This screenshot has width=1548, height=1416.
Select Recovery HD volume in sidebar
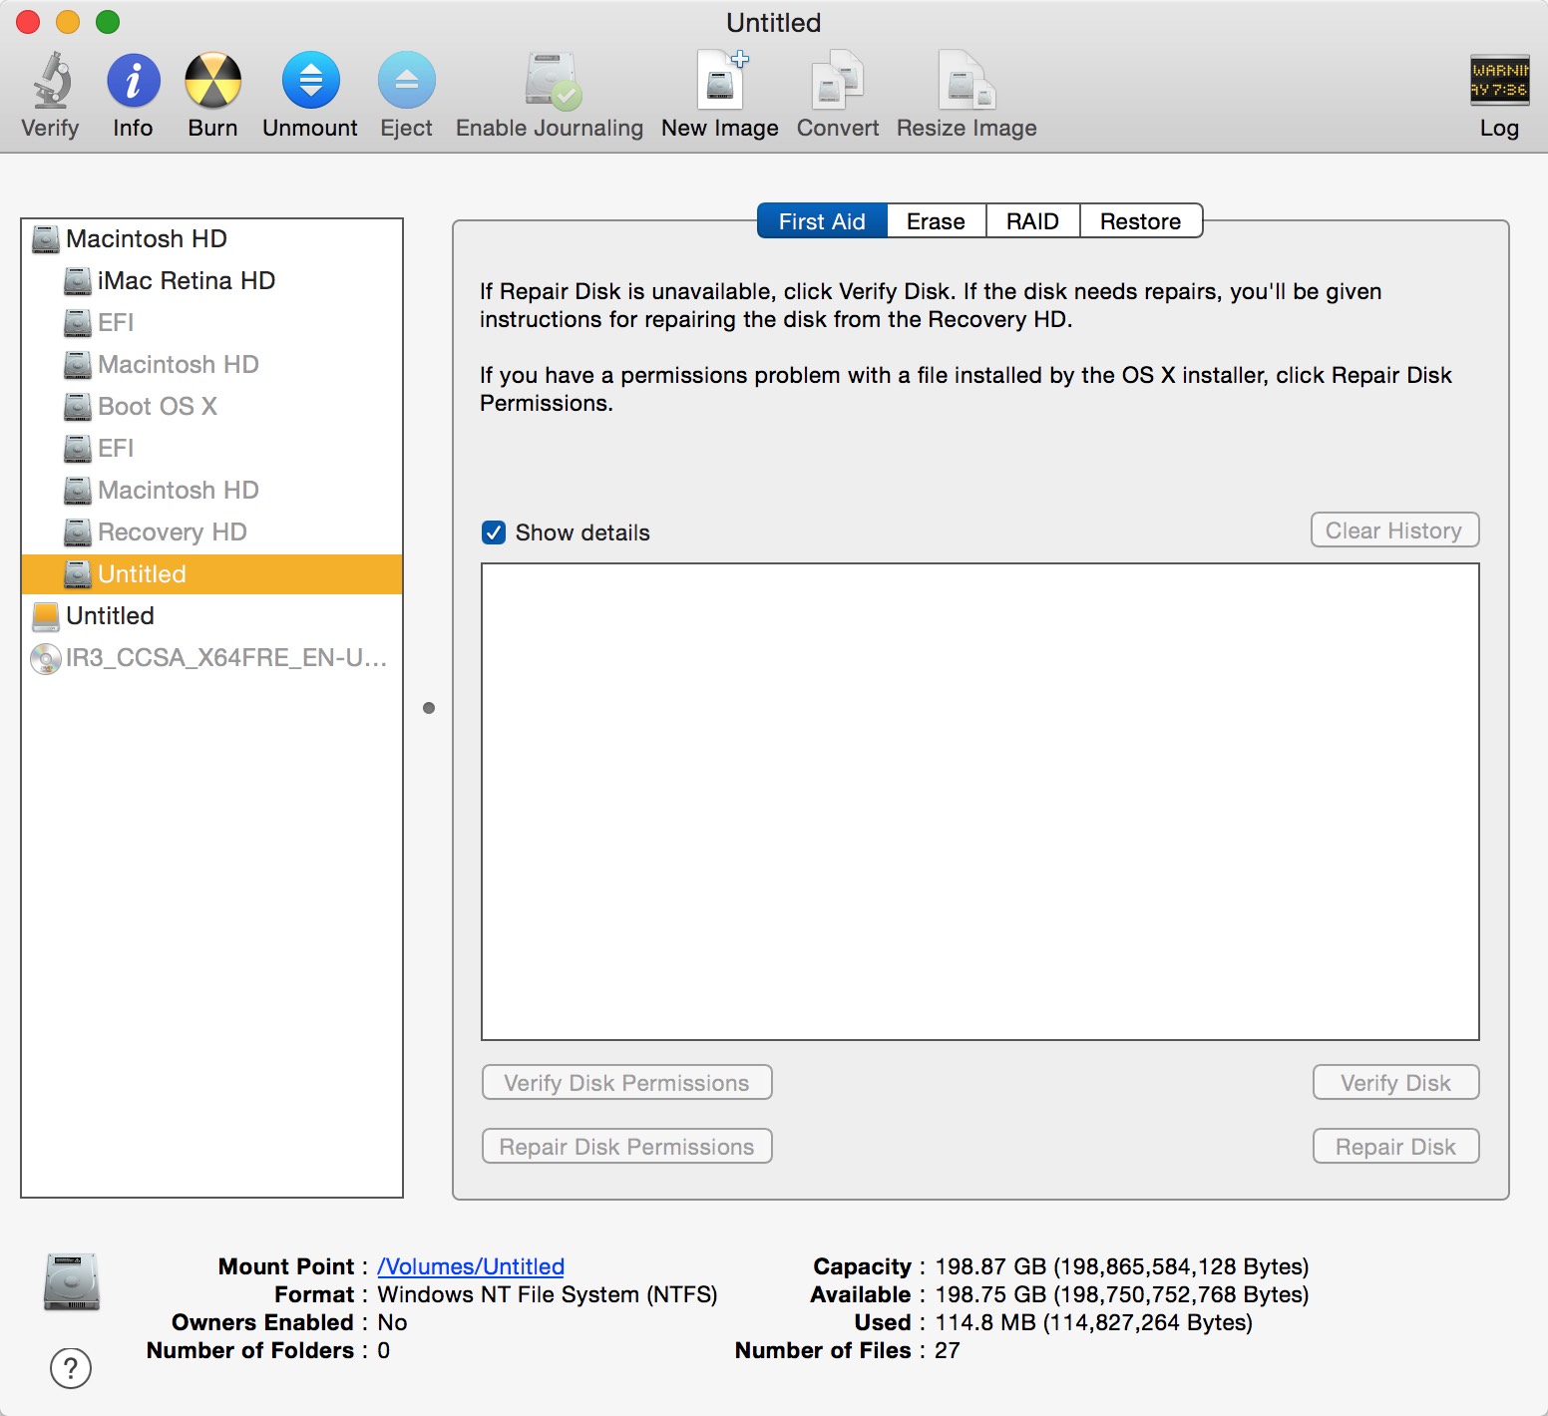(x=172, y=532)
